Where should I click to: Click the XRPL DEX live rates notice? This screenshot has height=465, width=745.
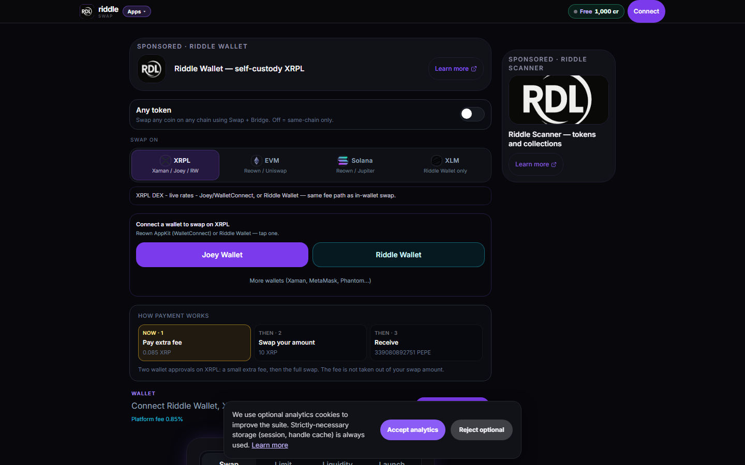(310, 196)
